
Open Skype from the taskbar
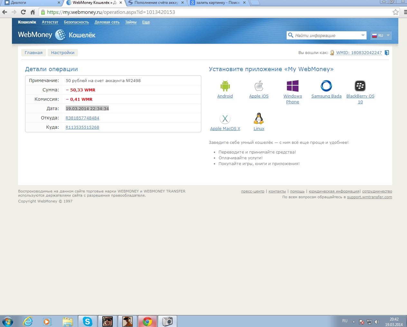point(88,322)
